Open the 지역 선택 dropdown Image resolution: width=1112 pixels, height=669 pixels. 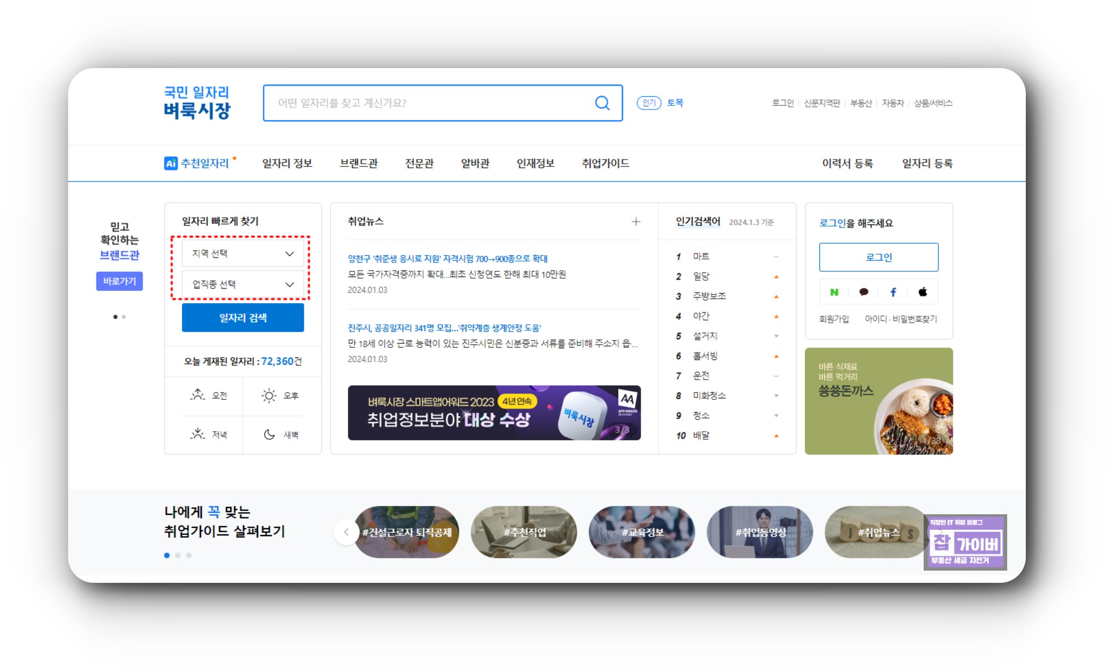(243, 254)
